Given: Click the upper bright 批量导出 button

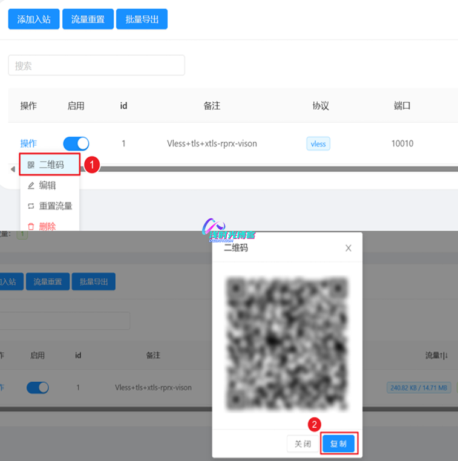Looking at the screenshot, I should tap(142, 19).
